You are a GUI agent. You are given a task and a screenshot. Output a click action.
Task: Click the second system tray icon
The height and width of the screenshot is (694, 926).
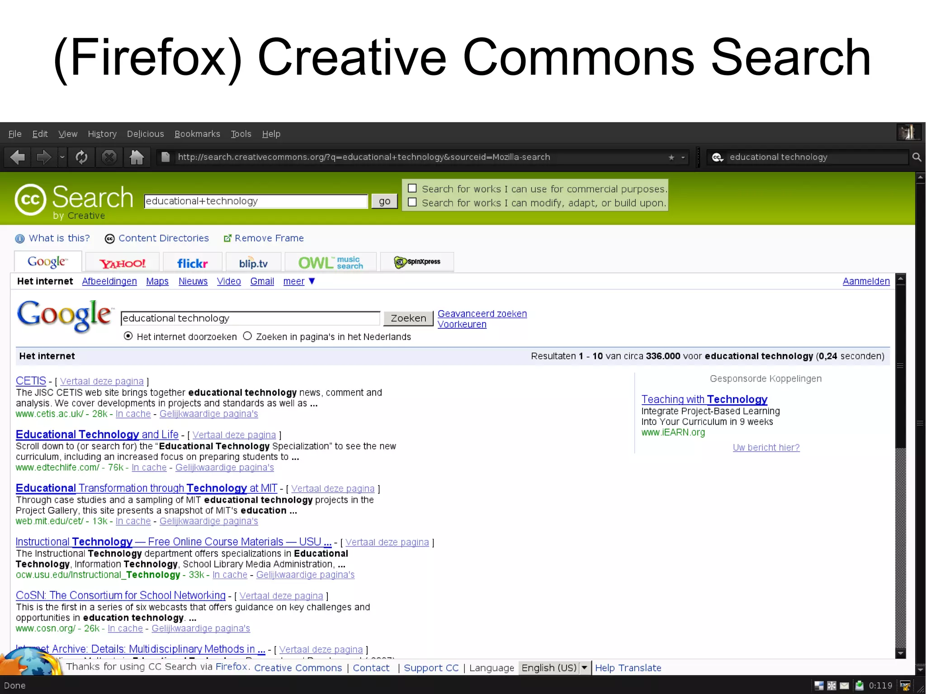pyautogui.click(x=832, y=686)
